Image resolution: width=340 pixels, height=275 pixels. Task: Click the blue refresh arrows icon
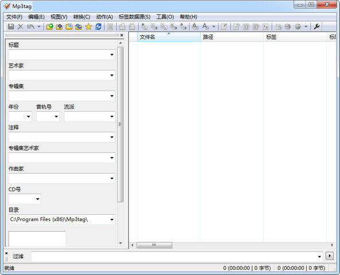pos(99,27)
